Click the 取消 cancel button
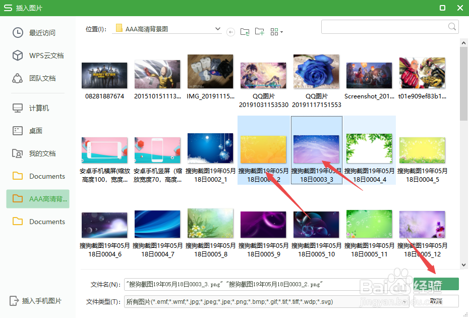The width and height of the screenshot is (469, 318). click(437, 301)
